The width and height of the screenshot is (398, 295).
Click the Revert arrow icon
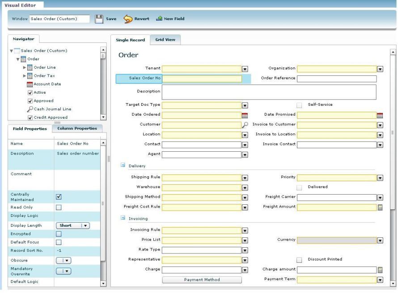click(127, 19)
